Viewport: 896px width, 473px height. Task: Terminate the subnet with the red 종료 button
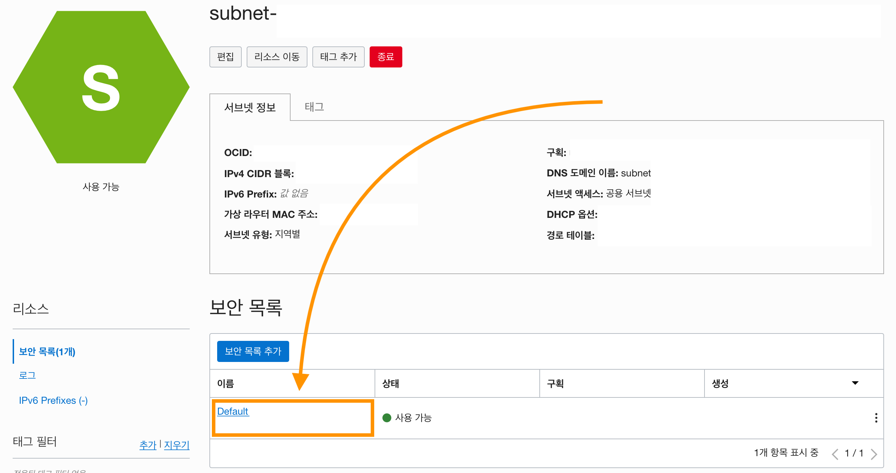pyautogui.click(x=386, y=57)
